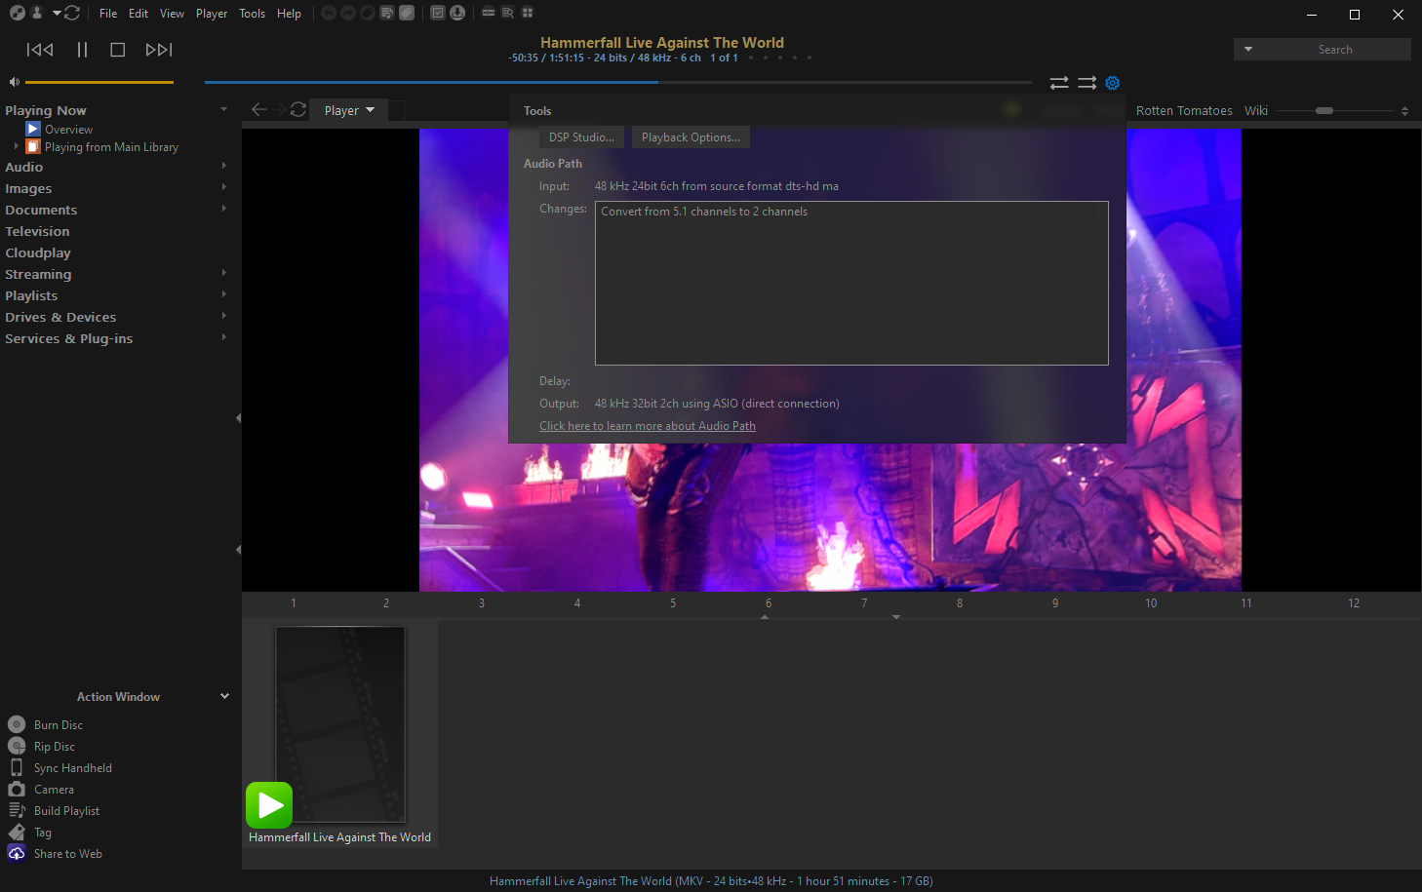Open Build Playlist action
This screenshot has width=1422, height=892.
(66, 811)
